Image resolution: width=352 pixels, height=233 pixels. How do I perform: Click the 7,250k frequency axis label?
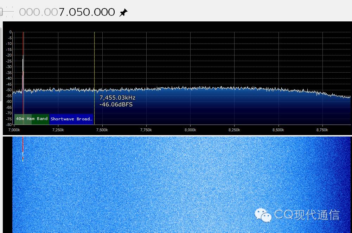[58, 130]
